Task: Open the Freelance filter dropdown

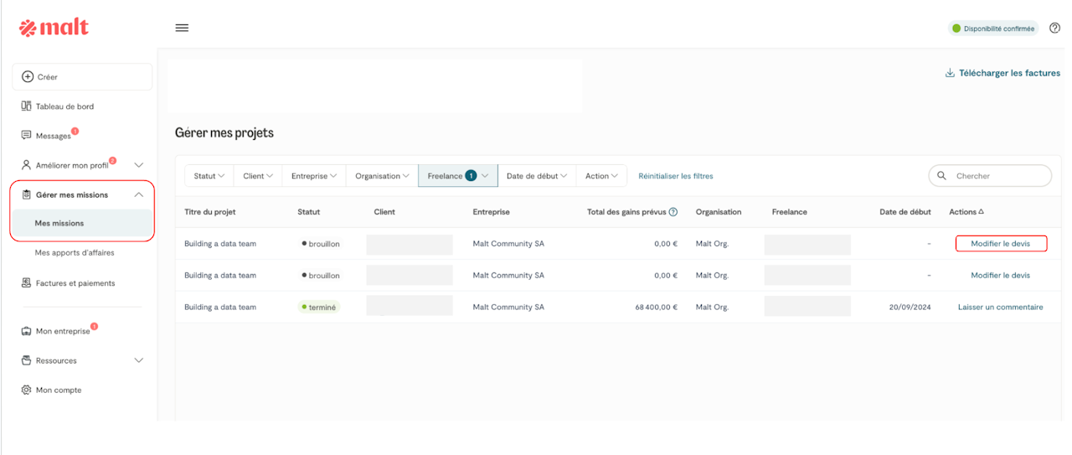Action: [x=458, y=176]
